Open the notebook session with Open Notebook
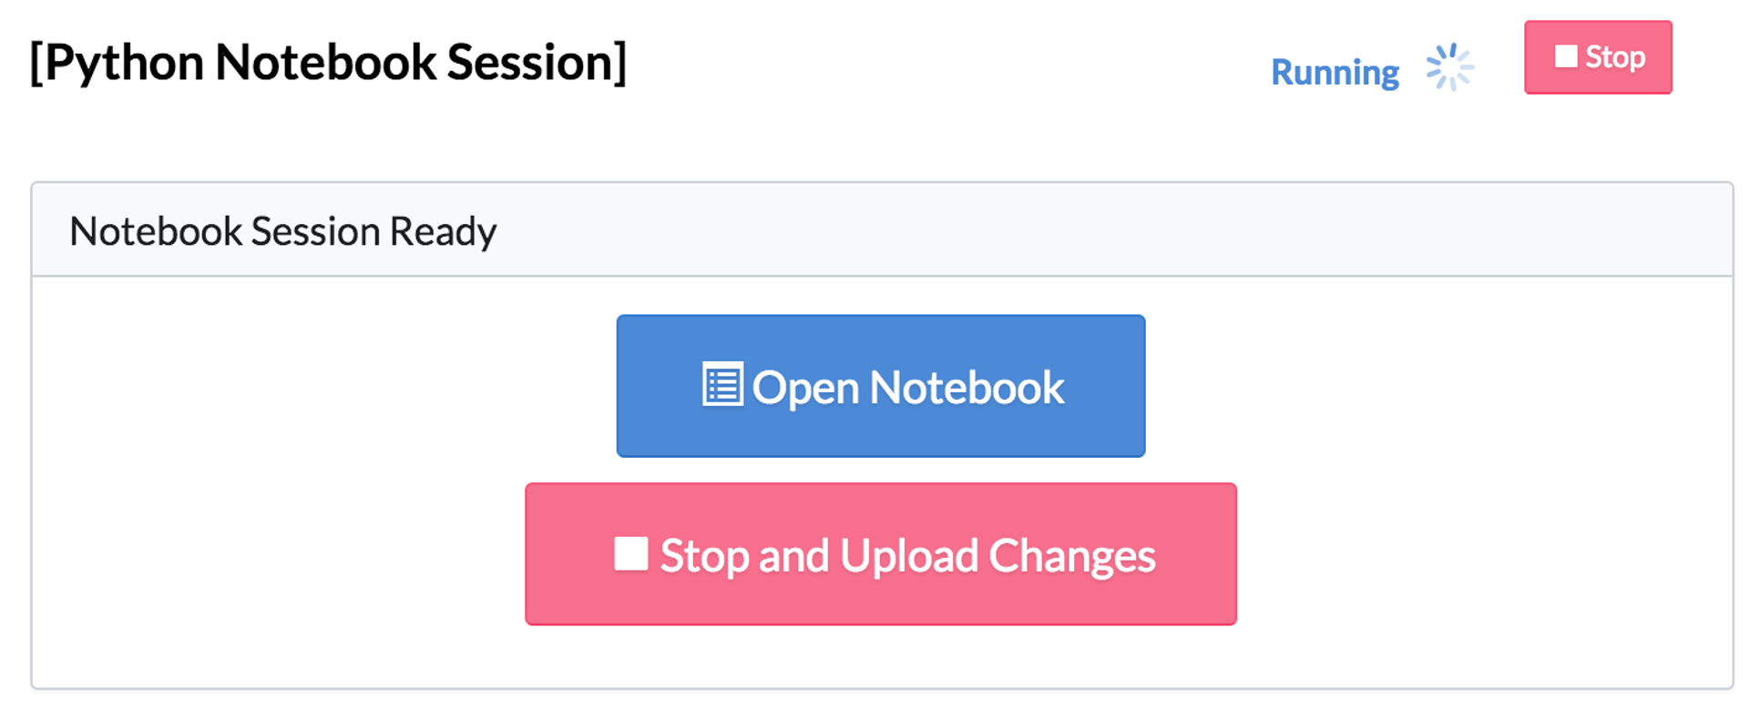This screenshot has height=709, width=1749. click(880, 385)
